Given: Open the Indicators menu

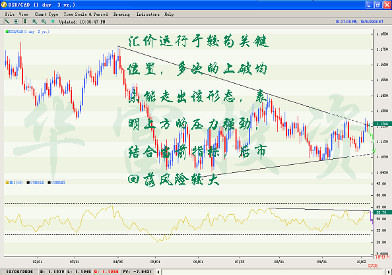Looking at the screenshot, I should [x=148, y=15].
